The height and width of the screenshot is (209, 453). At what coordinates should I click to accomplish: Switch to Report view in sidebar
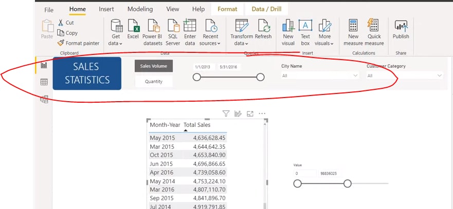(x=44, y=65)
